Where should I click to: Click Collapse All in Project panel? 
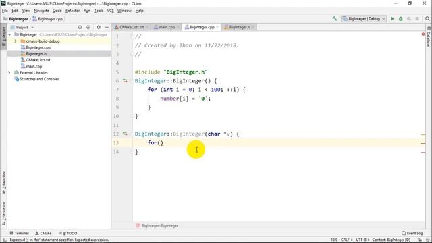(x=88, y=27)
